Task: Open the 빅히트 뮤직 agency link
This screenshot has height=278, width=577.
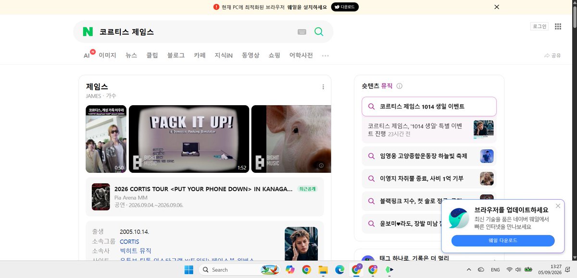Action: click(x=136, y=251)
